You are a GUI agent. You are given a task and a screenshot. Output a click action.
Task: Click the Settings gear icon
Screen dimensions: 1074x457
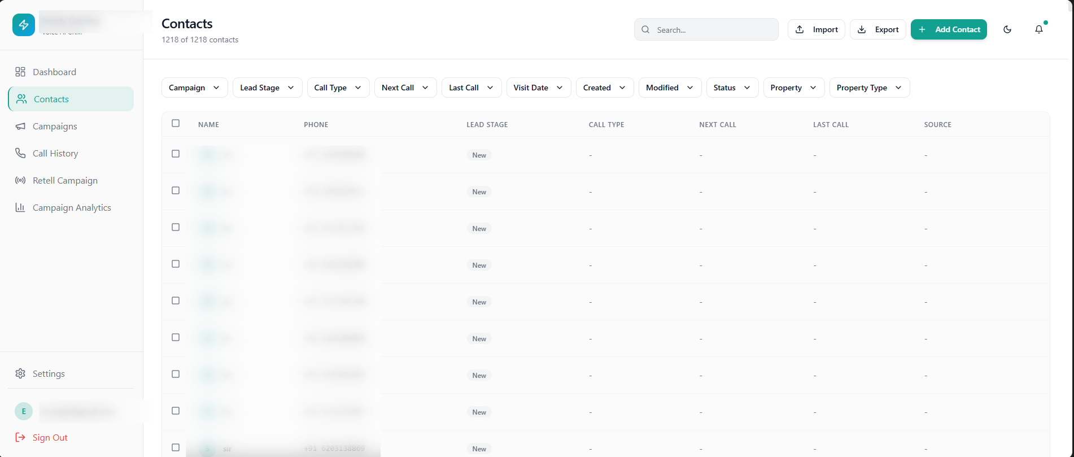20,373
